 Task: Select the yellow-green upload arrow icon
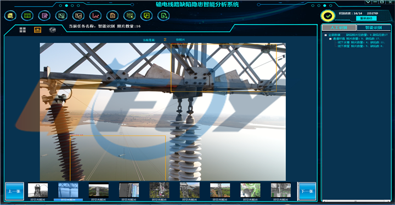point(146,15)
